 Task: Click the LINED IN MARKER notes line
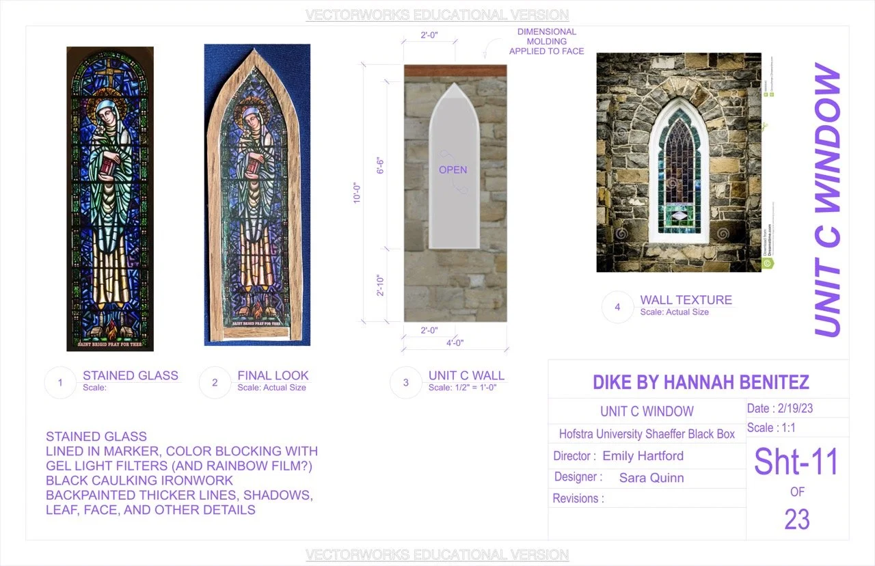point(182,451)
